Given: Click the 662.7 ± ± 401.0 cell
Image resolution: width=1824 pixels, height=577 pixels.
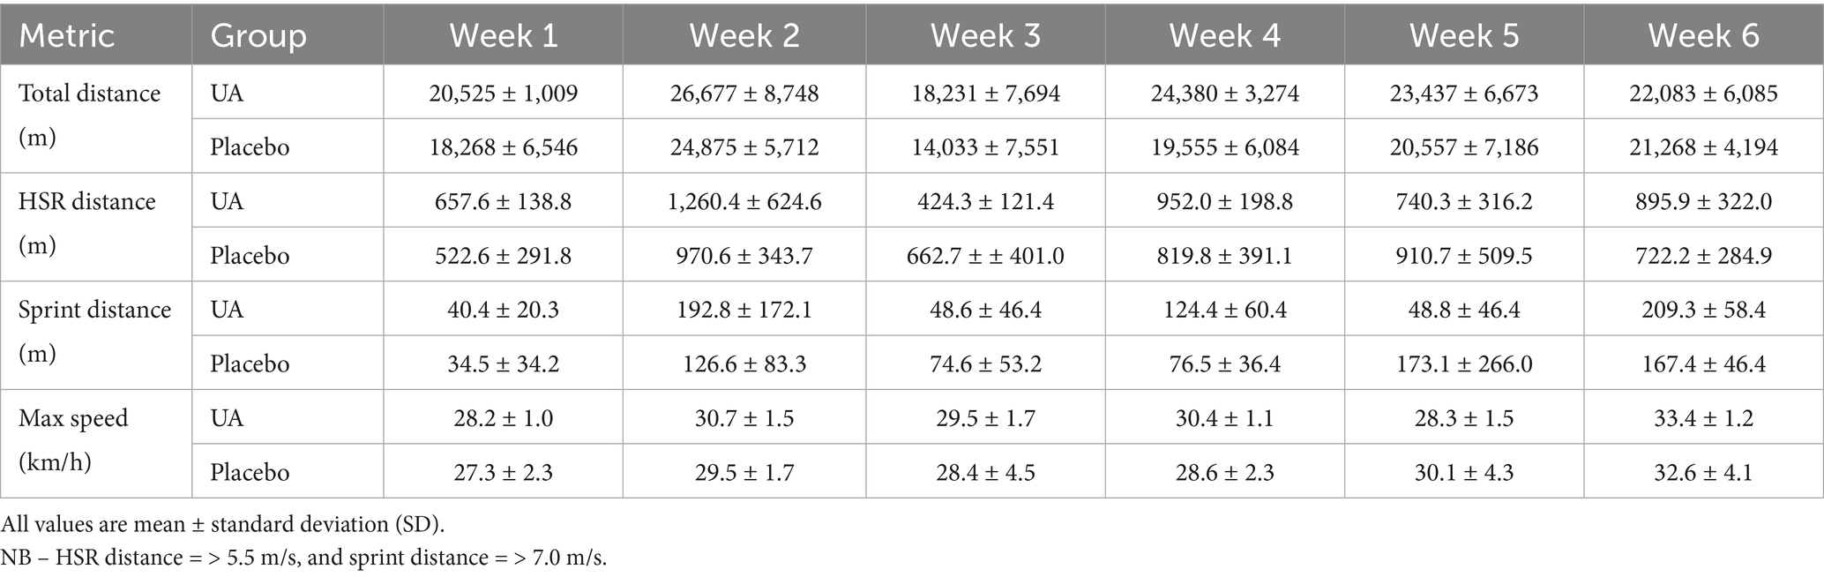Looking at the screenshot, I should pyautogui.click(x=985, y=256).
